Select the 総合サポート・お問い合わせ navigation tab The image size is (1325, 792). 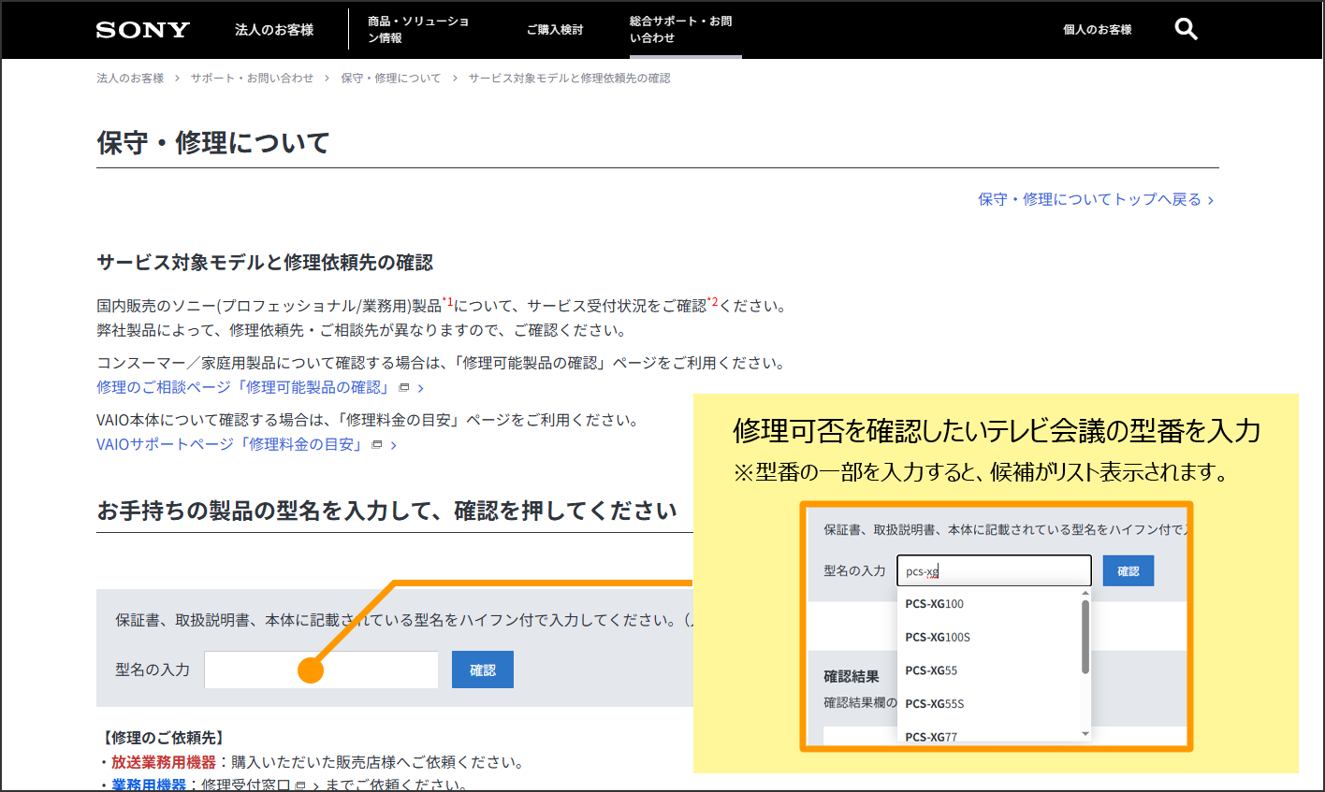[x=681, y=30]
